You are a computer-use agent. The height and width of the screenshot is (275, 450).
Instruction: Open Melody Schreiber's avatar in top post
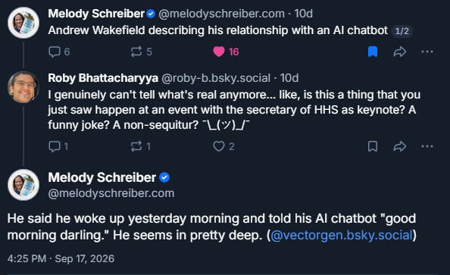[23, 23]
